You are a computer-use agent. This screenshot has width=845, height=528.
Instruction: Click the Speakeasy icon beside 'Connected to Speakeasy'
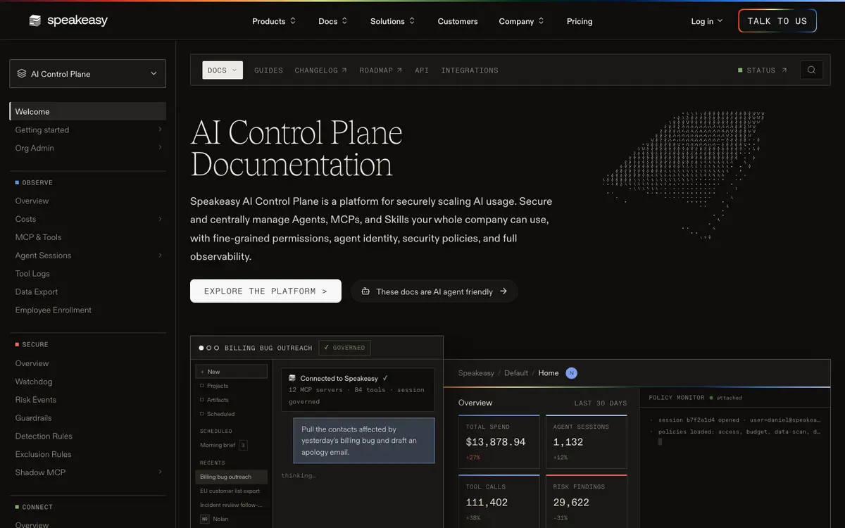point(292,379)
